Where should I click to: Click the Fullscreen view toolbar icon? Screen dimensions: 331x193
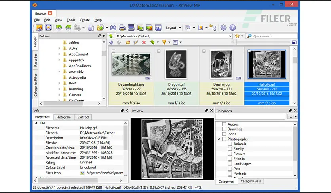(x=48, y=28)
